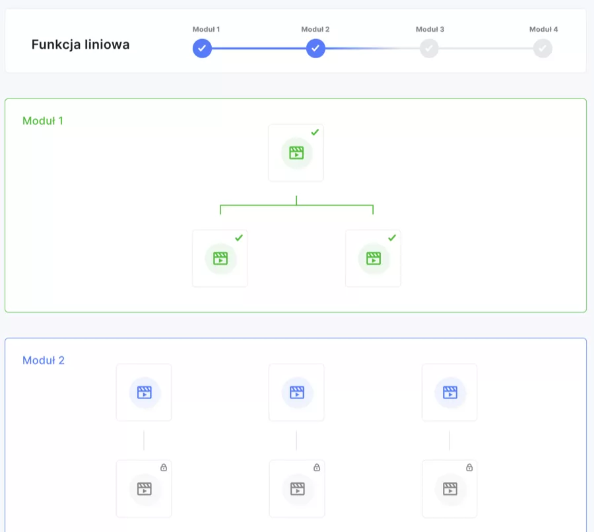Click the lock icon on middle locked lesson
The height and width of the screenshot is (532, 594).
(317, 467)
